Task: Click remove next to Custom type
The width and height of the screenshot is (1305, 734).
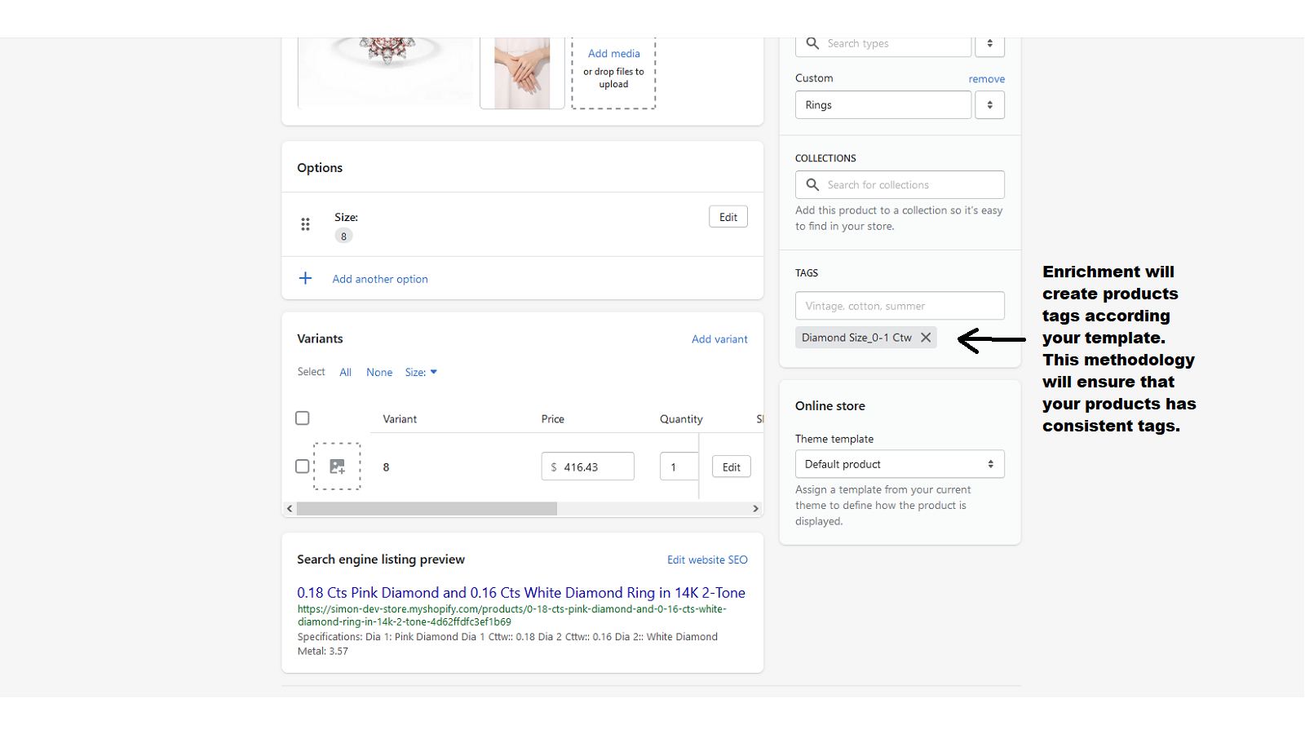Action: click(986, 78)
